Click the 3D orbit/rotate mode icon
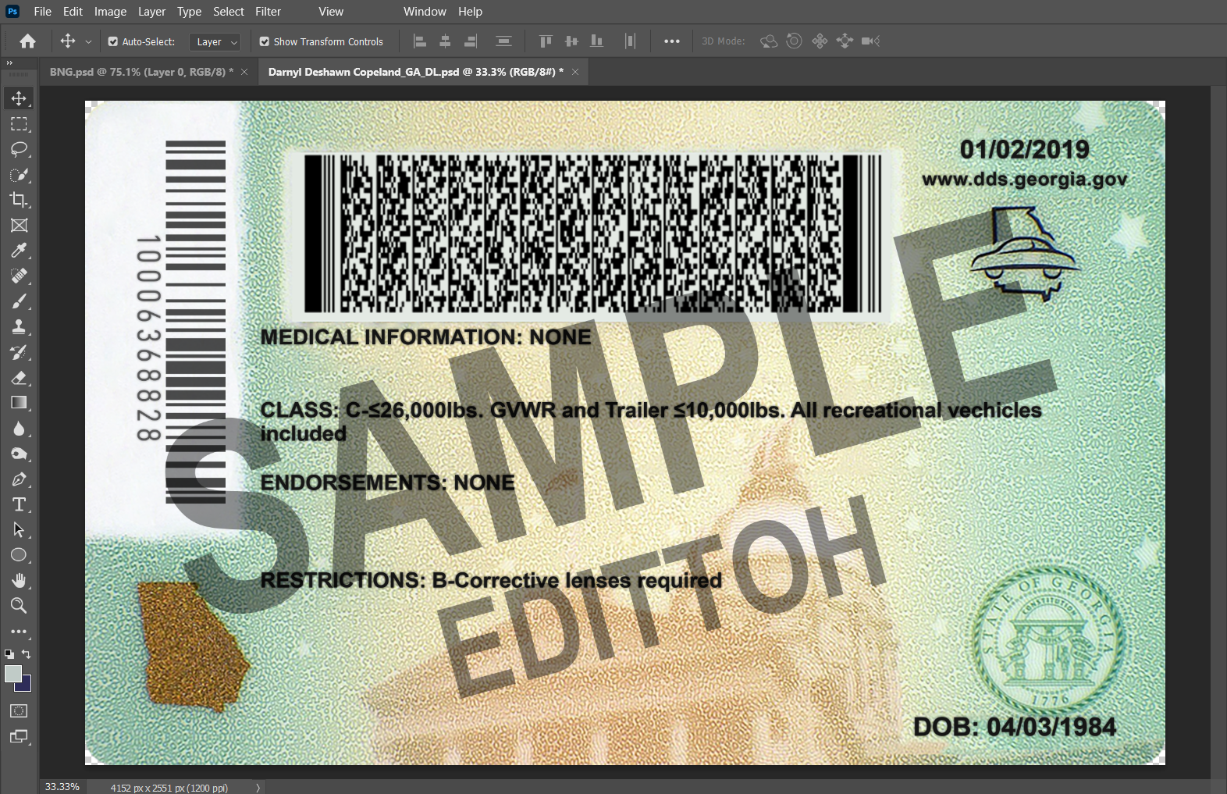 (x=769, y=41)
